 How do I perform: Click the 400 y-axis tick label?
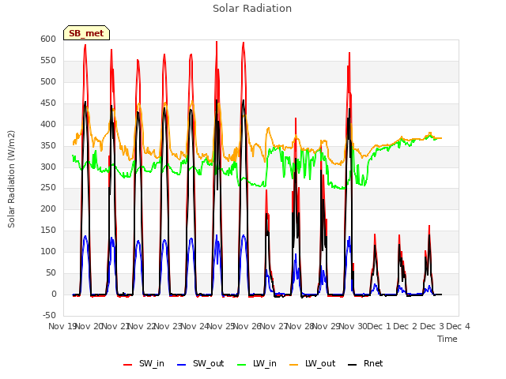point(48,124)
